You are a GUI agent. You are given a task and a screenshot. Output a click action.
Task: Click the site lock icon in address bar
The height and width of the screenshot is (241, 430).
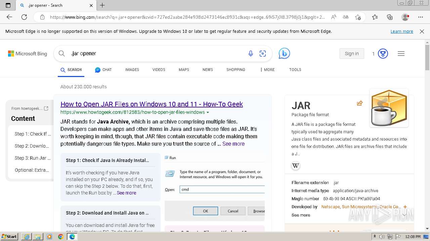tap(42, 17)
